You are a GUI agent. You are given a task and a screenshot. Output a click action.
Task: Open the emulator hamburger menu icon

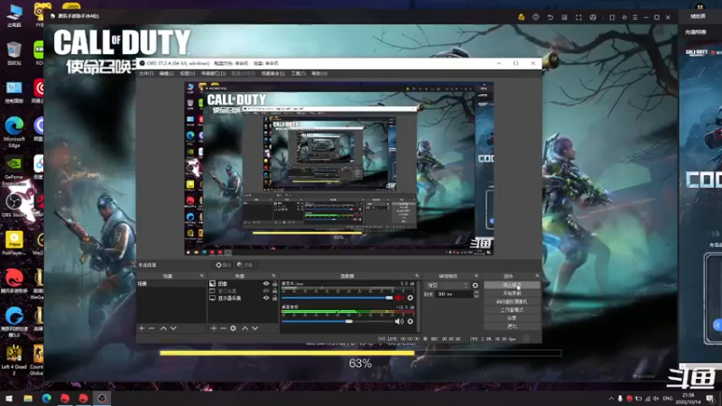click(x=635, y=17)
